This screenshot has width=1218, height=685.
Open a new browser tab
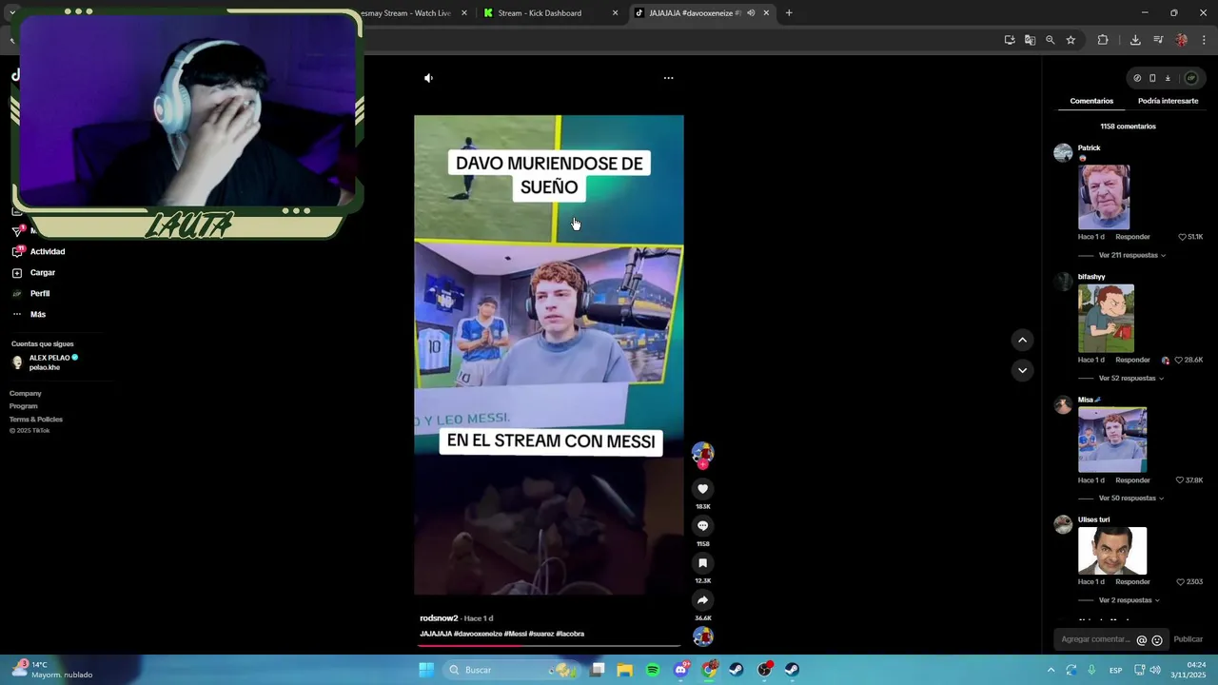(x=789, y=13)
